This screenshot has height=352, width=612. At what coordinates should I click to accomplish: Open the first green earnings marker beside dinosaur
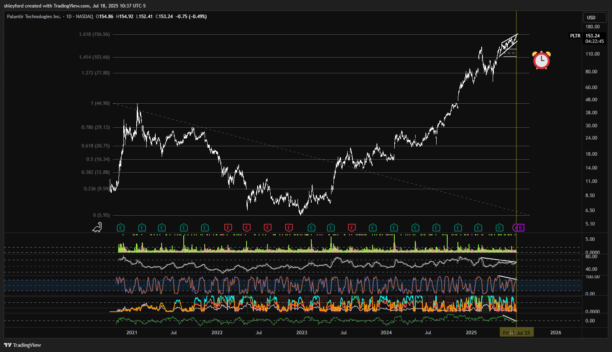point(121,227)
